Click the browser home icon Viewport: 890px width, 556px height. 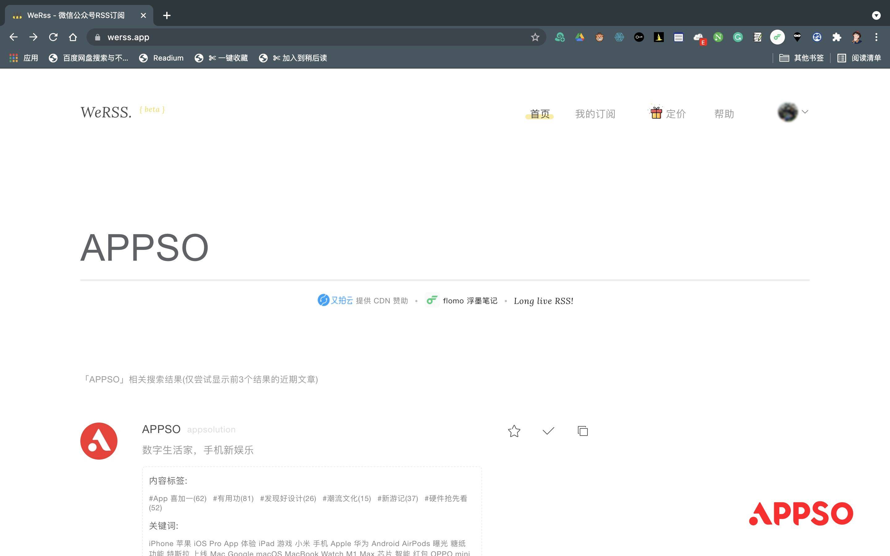pyautogui.click(x=73, y=37)
